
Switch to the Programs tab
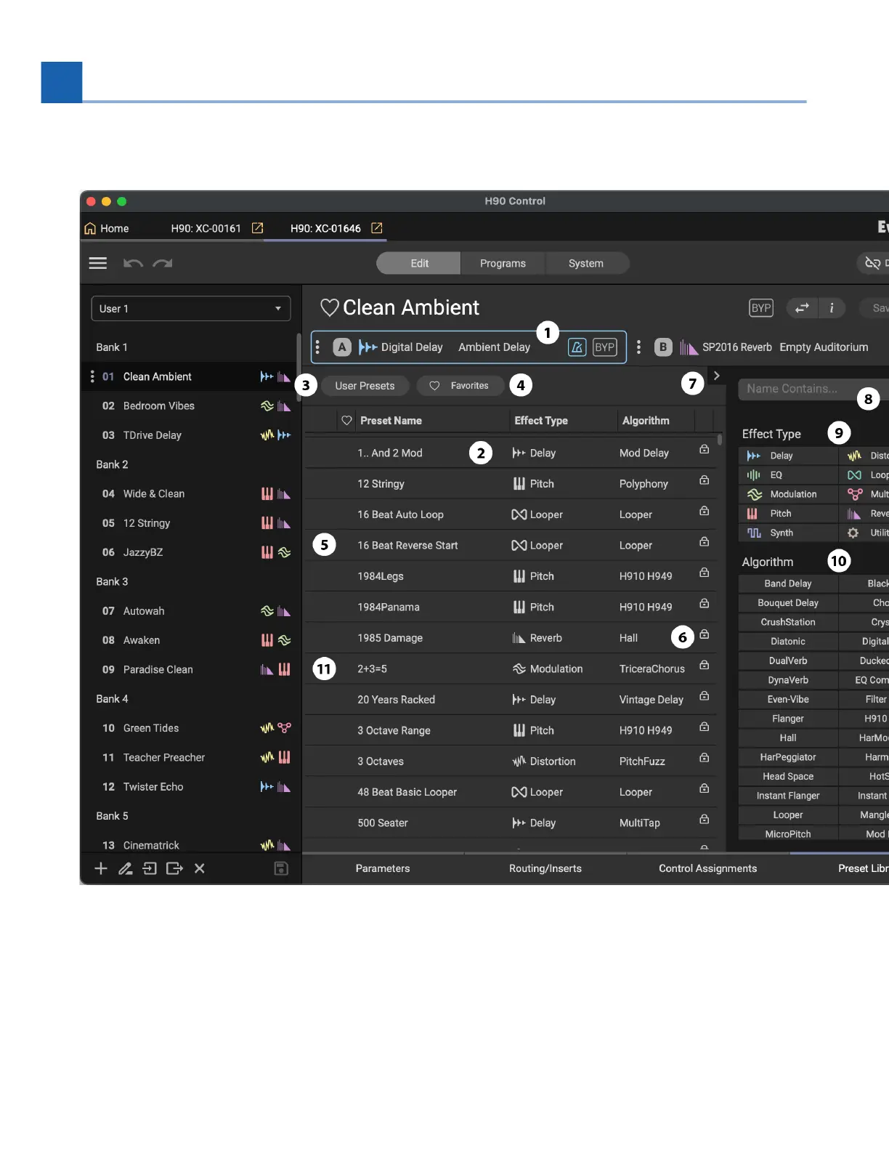503,263
